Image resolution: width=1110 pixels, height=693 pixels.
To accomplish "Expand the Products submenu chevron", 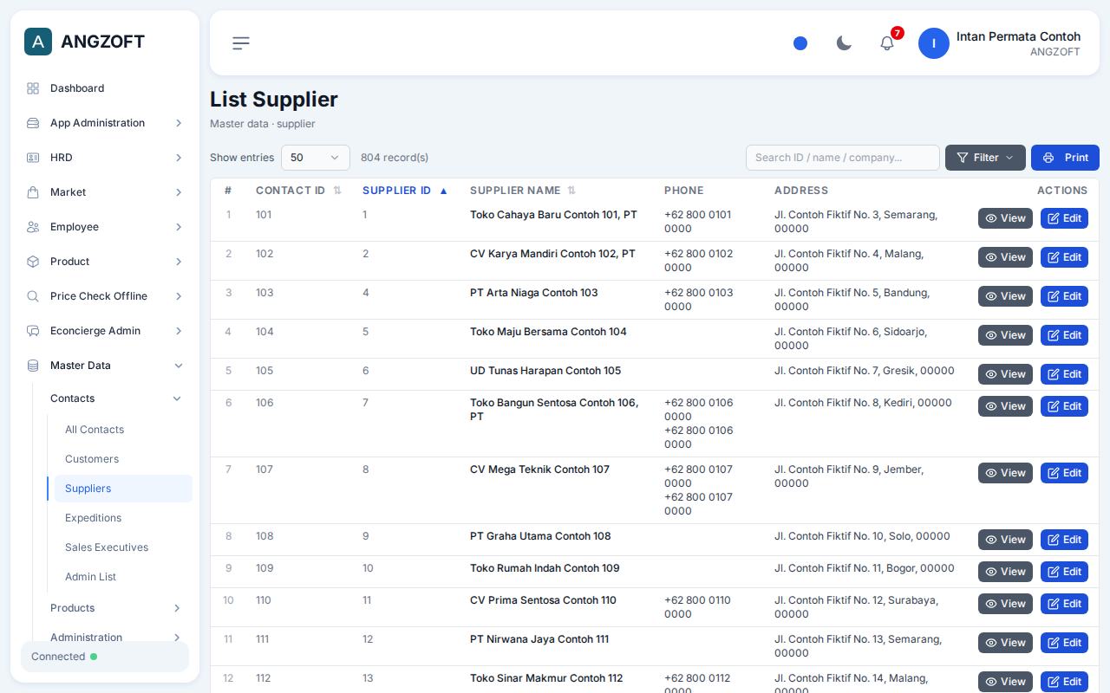I will tap(177, 608).
